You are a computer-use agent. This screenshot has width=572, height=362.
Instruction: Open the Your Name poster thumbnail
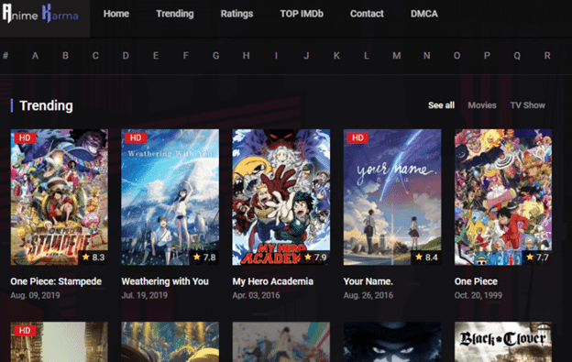click(x=392, y=197)
